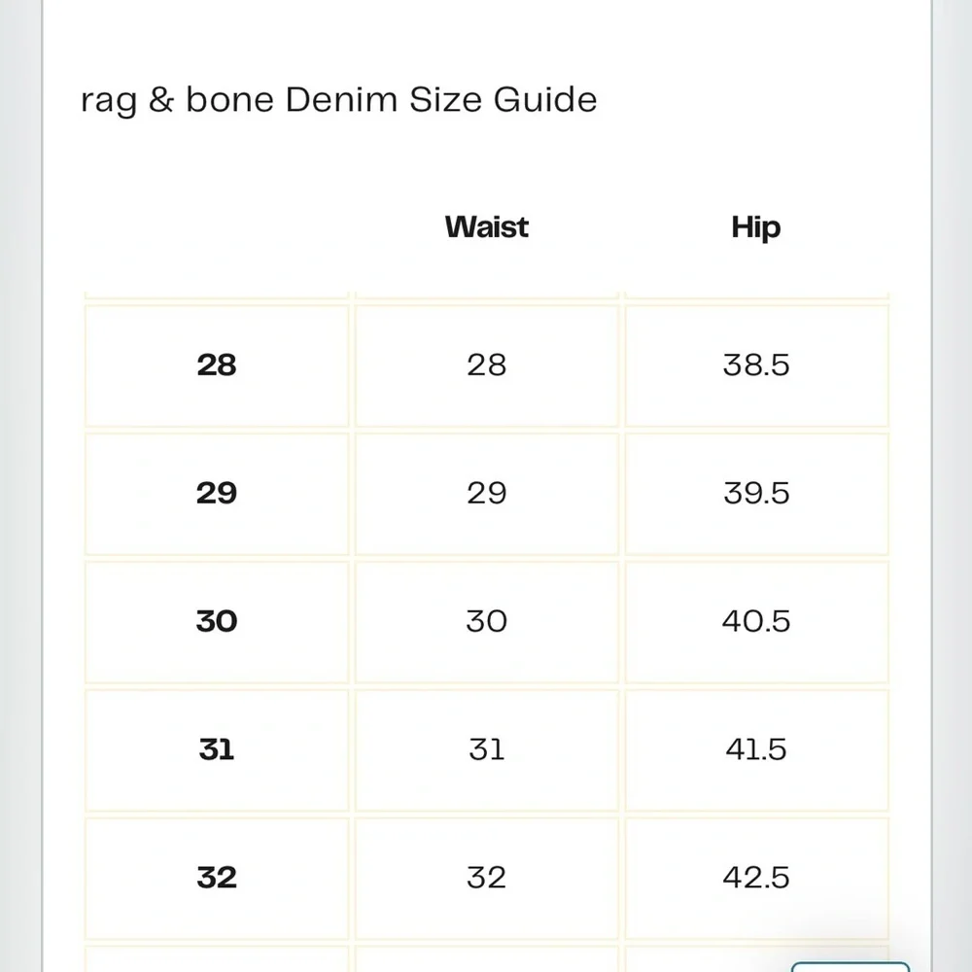The width and height of the screenshot is (972, 972).
Task: Click the 40.5 hip measurement cell
Action: [756, 622]
